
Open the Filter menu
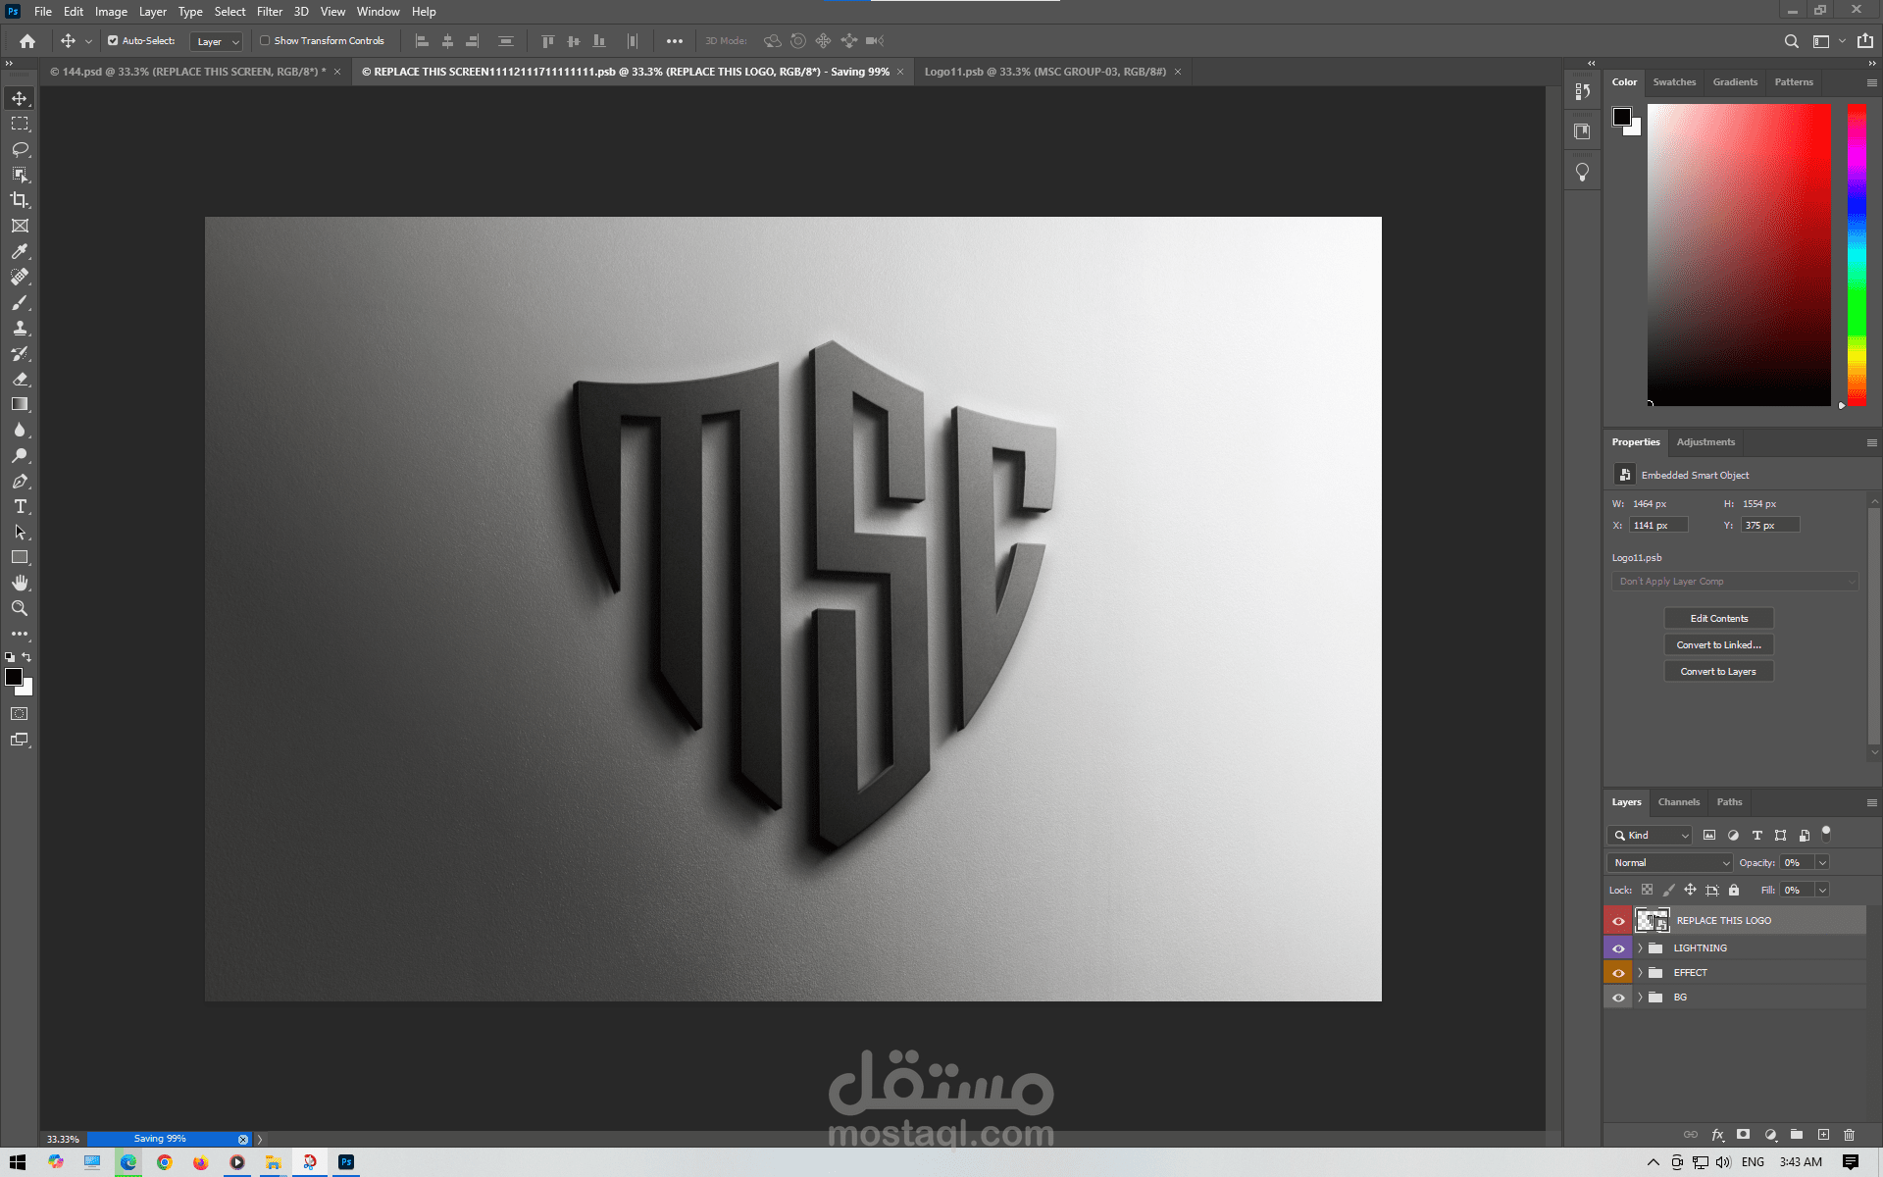tap(269, 12)
